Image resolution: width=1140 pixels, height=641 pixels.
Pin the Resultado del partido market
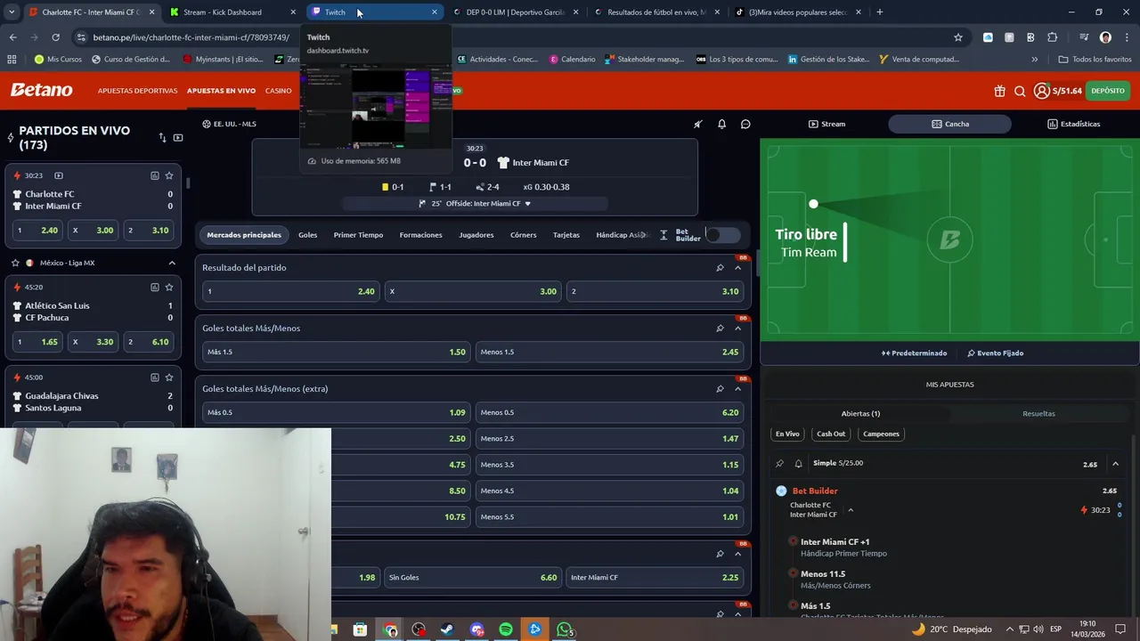(x=720, y=267)
